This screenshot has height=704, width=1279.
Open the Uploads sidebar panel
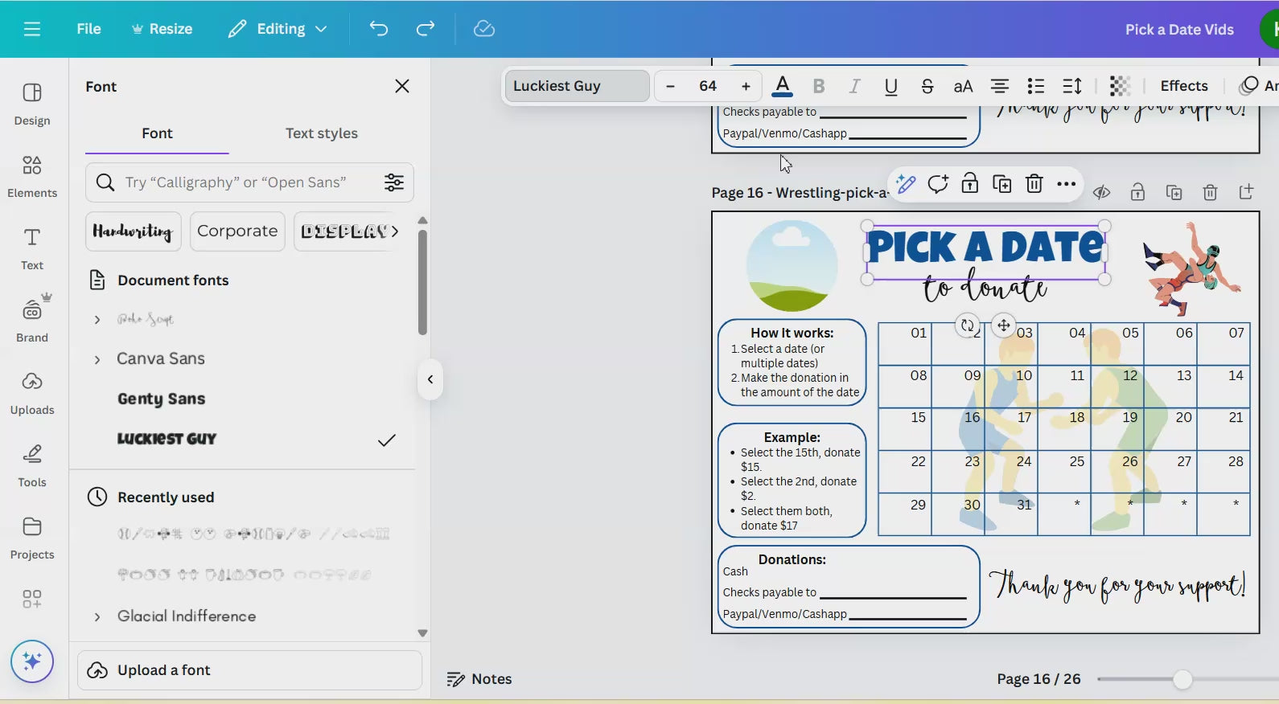pos(32,392)
